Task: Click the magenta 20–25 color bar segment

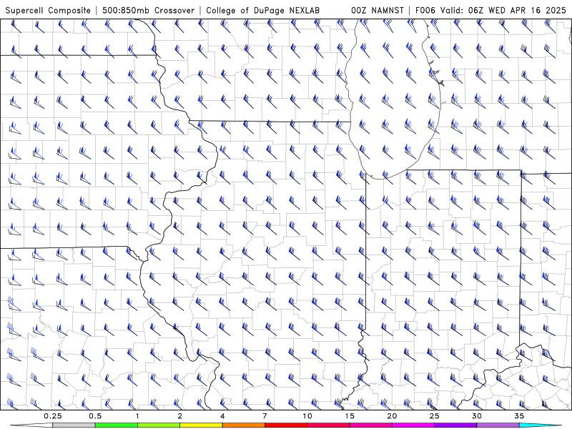Action: click(413, 425)
